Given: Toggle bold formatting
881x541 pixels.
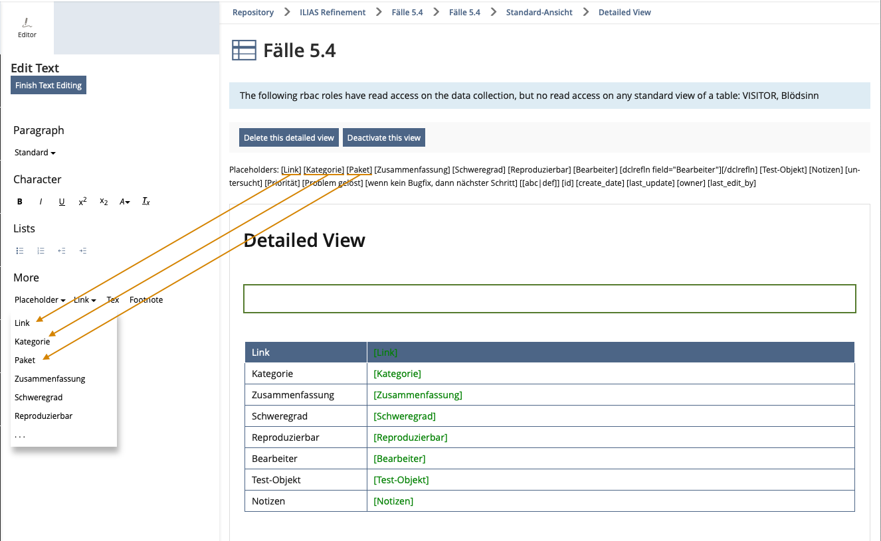Looking at the screenshot, I should point(20,202).
